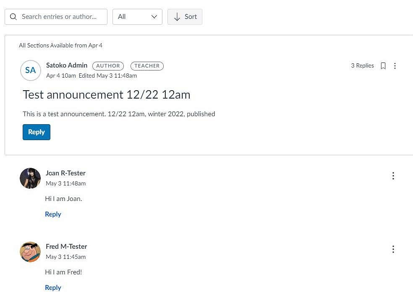
Task: Click the chevron on the All dropdown
Action: click(x=154, y=17)
